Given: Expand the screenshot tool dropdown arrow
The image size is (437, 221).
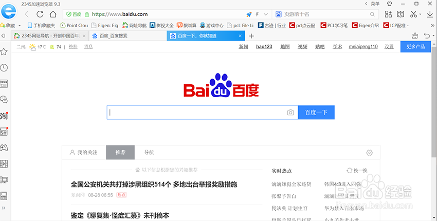Looking at the screenshot, I should coord(420,14).
